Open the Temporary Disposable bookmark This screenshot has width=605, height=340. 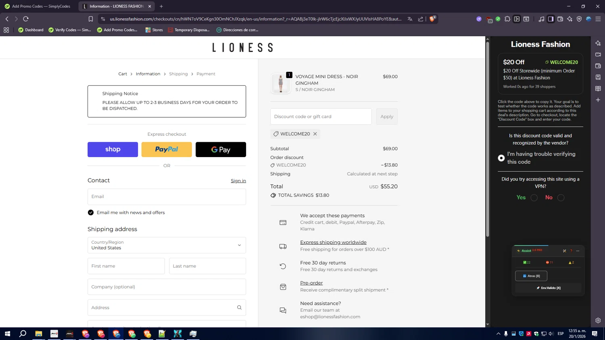pos(189,30)
